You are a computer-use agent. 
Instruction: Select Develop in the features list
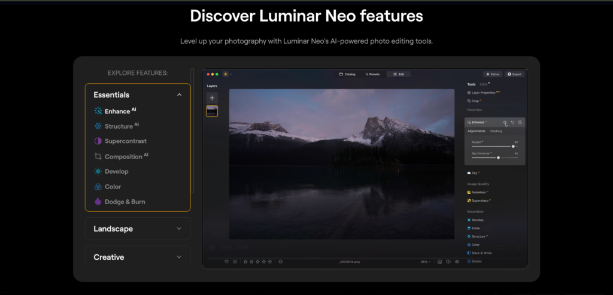pyautogui.click(x=117, y=172)
